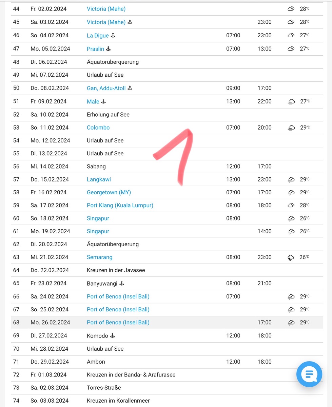The height and width of the screenshot is (407, 332).
Task: Open the Langkawi port link
Action: point(99,179)
